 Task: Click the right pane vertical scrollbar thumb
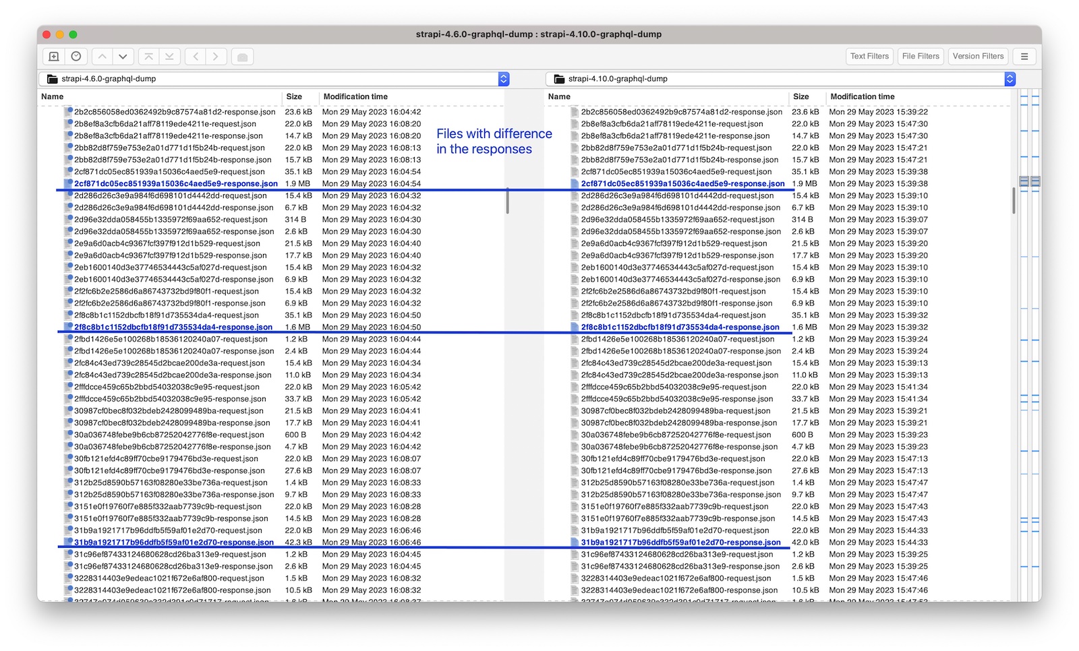pyautogui.click(x=1014, y=201)
